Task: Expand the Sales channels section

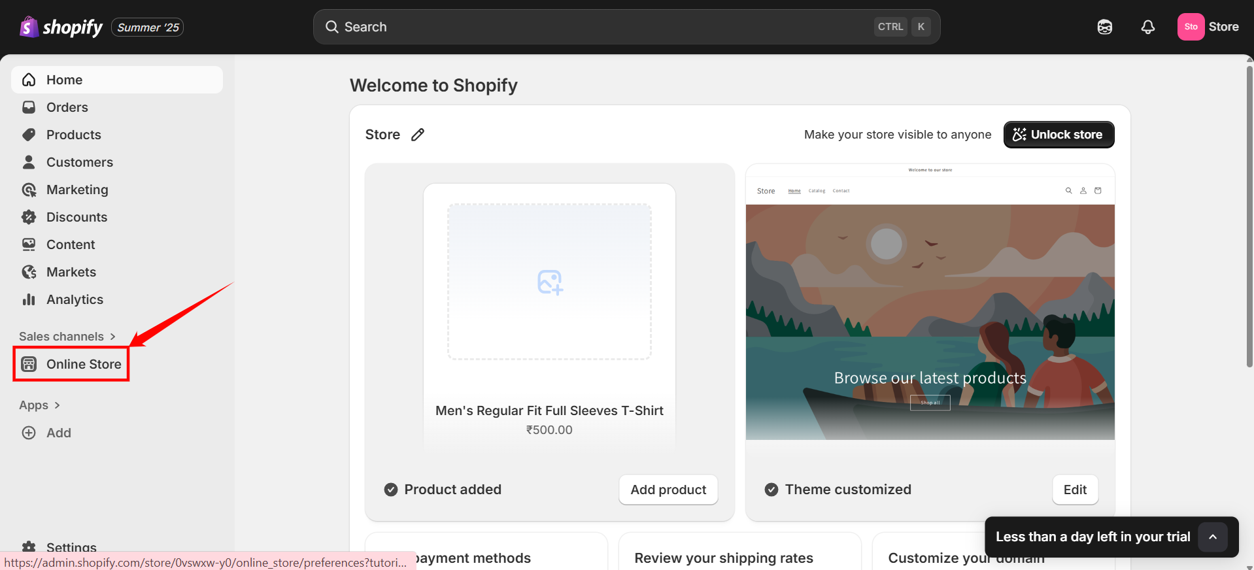Action: 67,337
